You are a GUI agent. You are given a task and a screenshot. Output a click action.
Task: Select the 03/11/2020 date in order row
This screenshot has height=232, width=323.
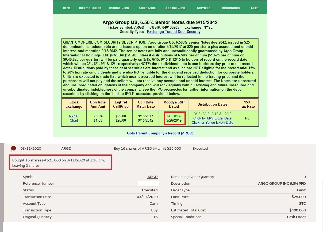(31, 148)
